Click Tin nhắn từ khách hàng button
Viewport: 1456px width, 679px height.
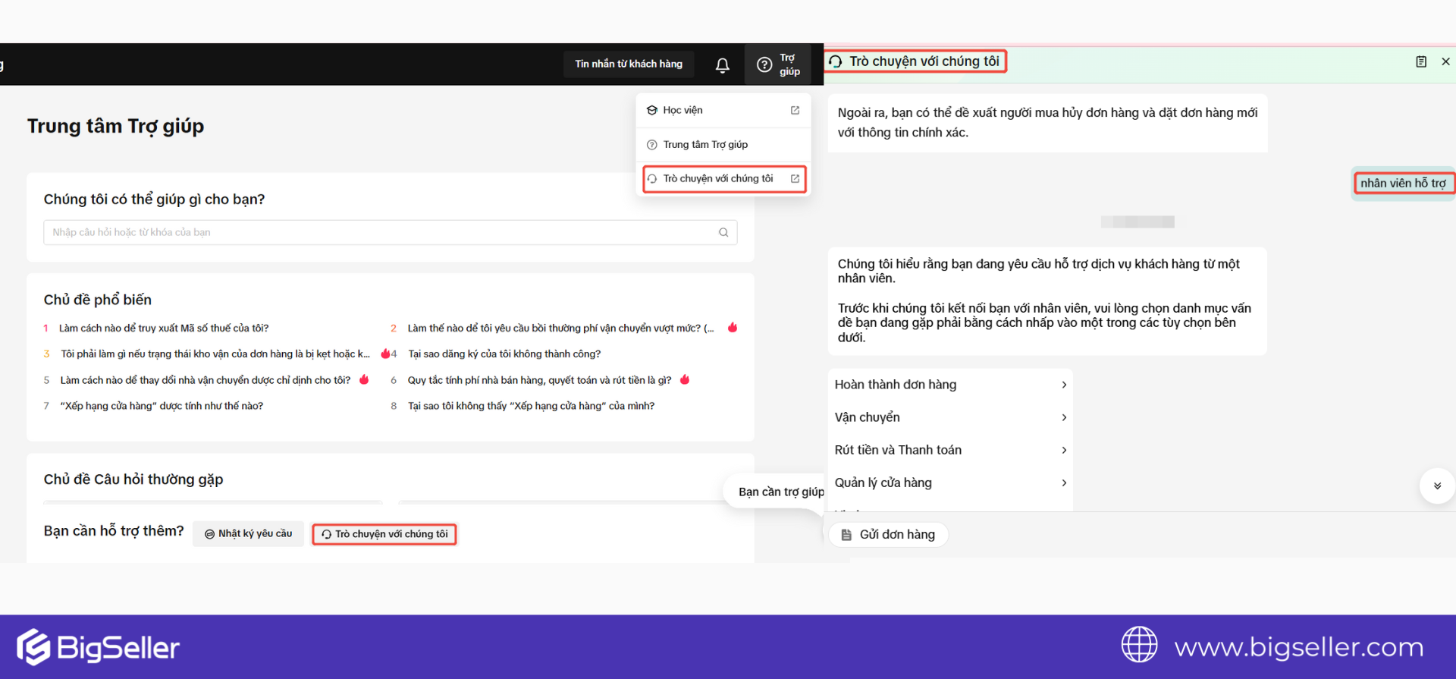[628, 64]
